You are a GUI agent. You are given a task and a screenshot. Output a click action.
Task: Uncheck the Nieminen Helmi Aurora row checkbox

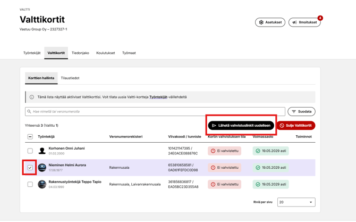coord(30,168)
